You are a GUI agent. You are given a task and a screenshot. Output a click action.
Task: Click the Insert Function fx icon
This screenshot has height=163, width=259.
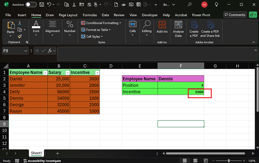pos(50,51)
